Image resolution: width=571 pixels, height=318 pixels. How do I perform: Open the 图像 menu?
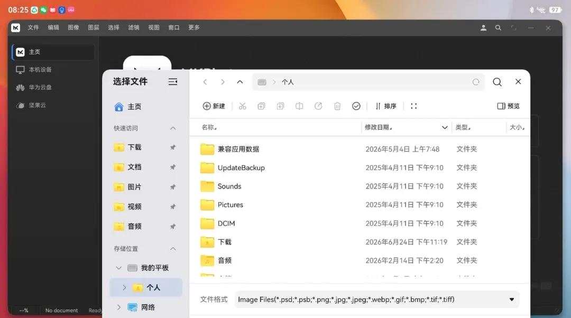[x=73, y=27]
